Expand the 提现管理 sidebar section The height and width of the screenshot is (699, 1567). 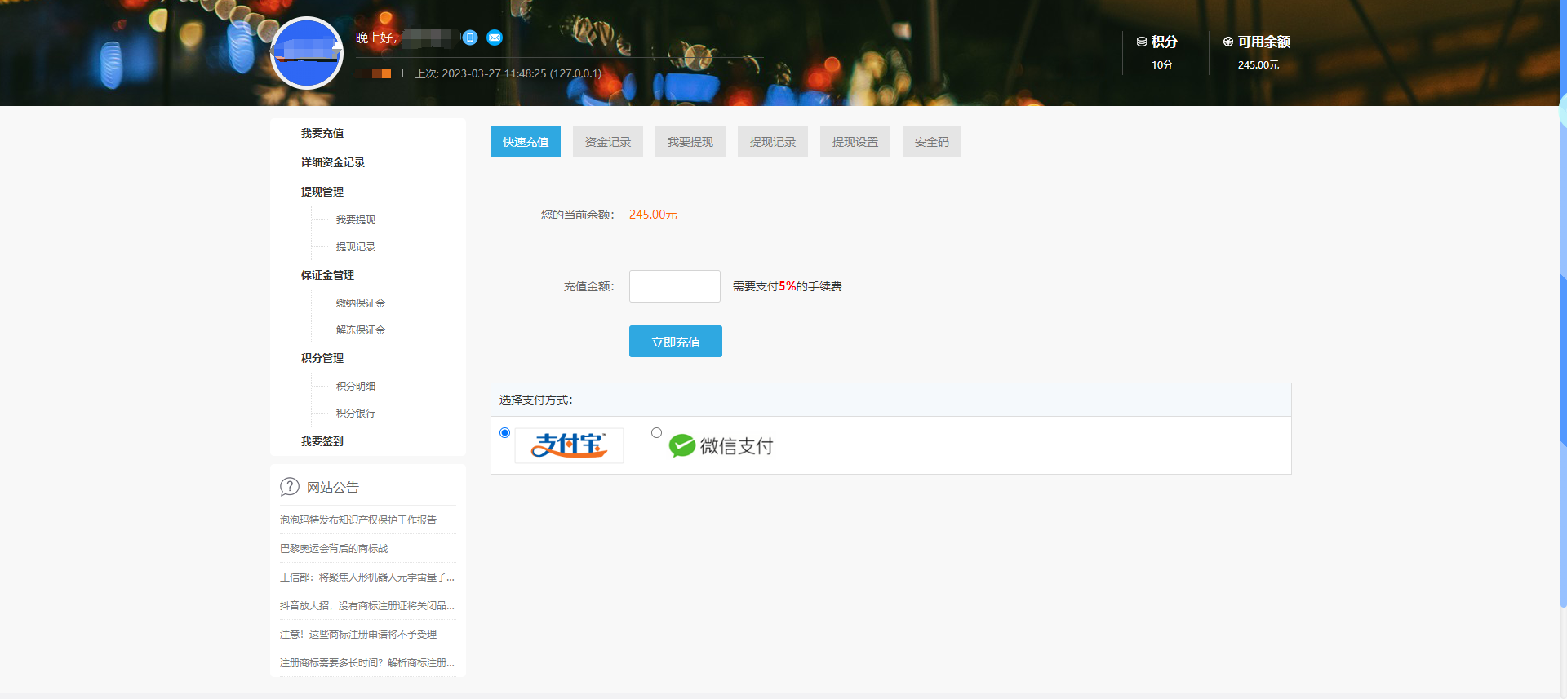[x=322, y=192]
